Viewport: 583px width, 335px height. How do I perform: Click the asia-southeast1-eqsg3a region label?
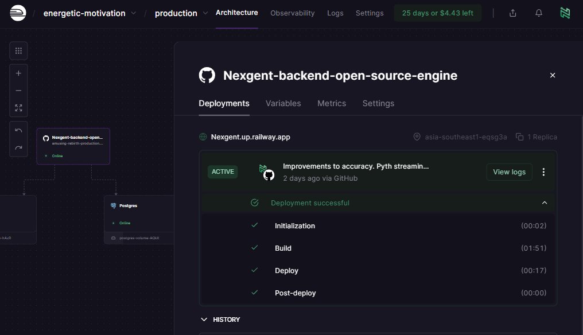tap(465, 137)
